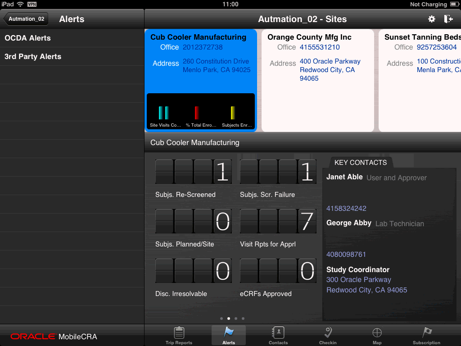This screenshot has height=346, width=461.
Task: Select the Alerts tab
Action: [228, 335]
